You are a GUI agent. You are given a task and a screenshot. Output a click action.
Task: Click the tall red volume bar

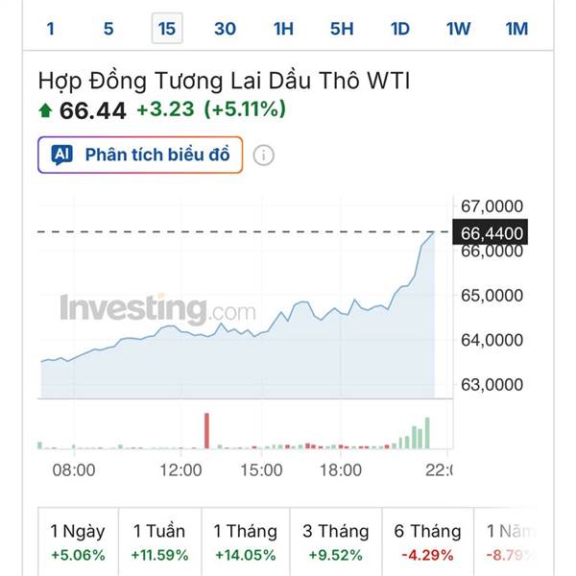click(205, 431)
